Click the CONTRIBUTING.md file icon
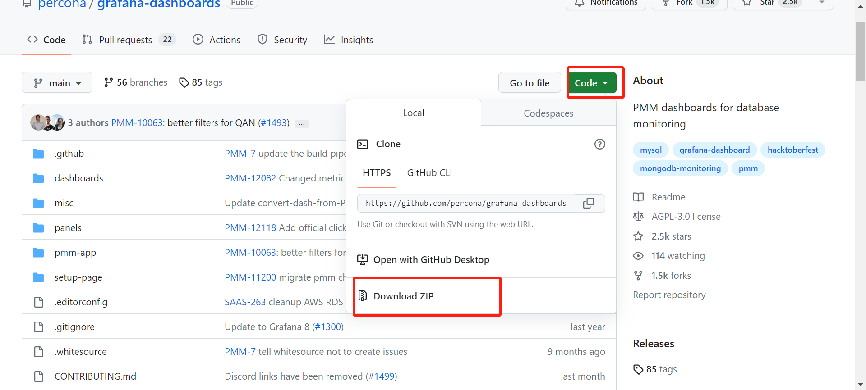The height and width of the screenshot is (390, 866). coord(39,376)
